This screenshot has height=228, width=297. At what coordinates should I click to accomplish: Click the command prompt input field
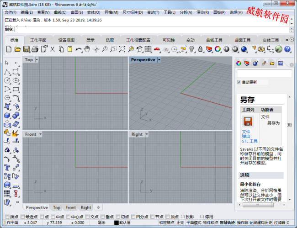(x=137, y=29)
